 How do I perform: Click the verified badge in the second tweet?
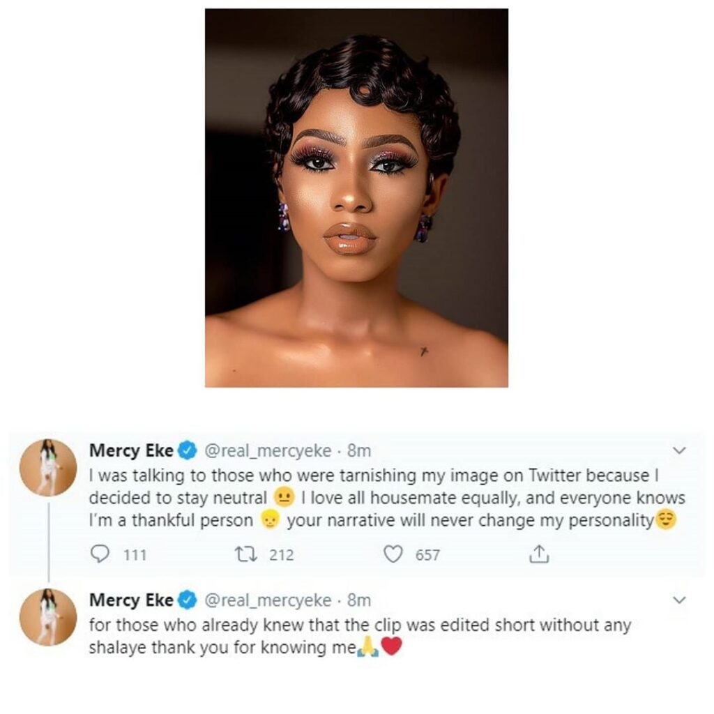187,600
